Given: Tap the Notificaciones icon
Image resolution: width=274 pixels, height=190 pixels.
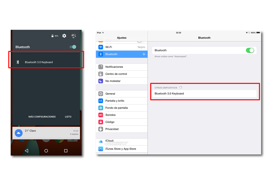Looking at the screenshot, I should pyautogui.click(x=101, y=67).
